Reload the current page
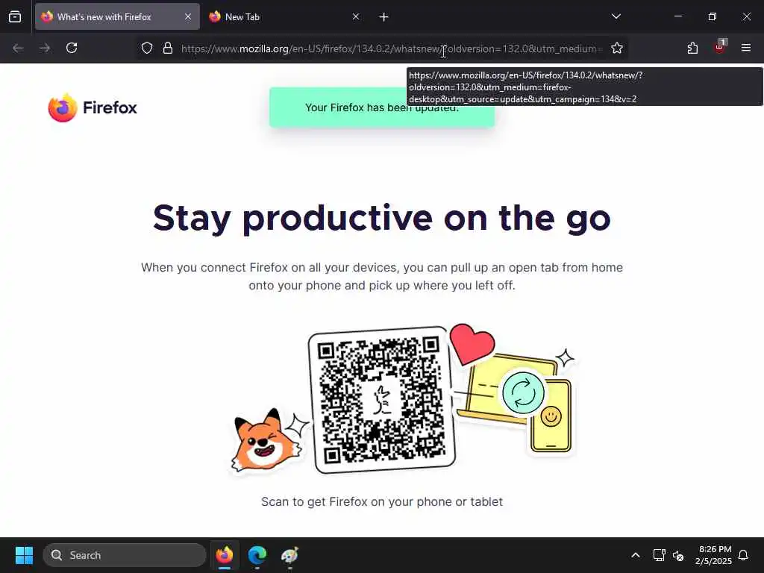Viewport: 764px width, 573px height. 72,48
